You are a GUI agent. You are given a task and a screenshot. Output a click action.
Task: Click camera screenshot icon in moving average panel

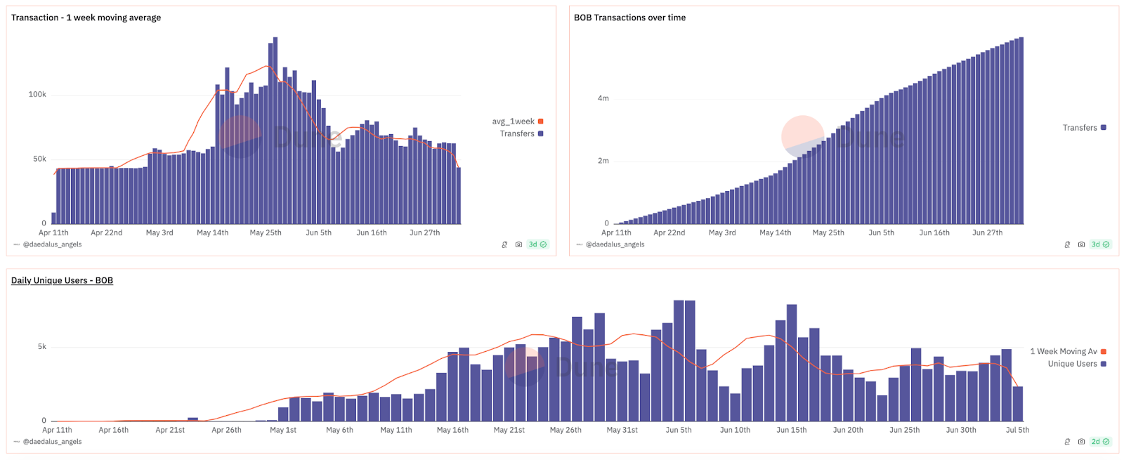[x=518, y=244]
